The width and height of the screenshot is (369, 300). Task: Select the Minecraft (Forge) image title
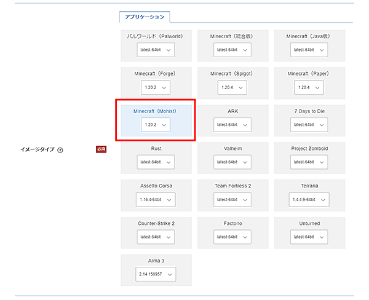click(155, 74)
